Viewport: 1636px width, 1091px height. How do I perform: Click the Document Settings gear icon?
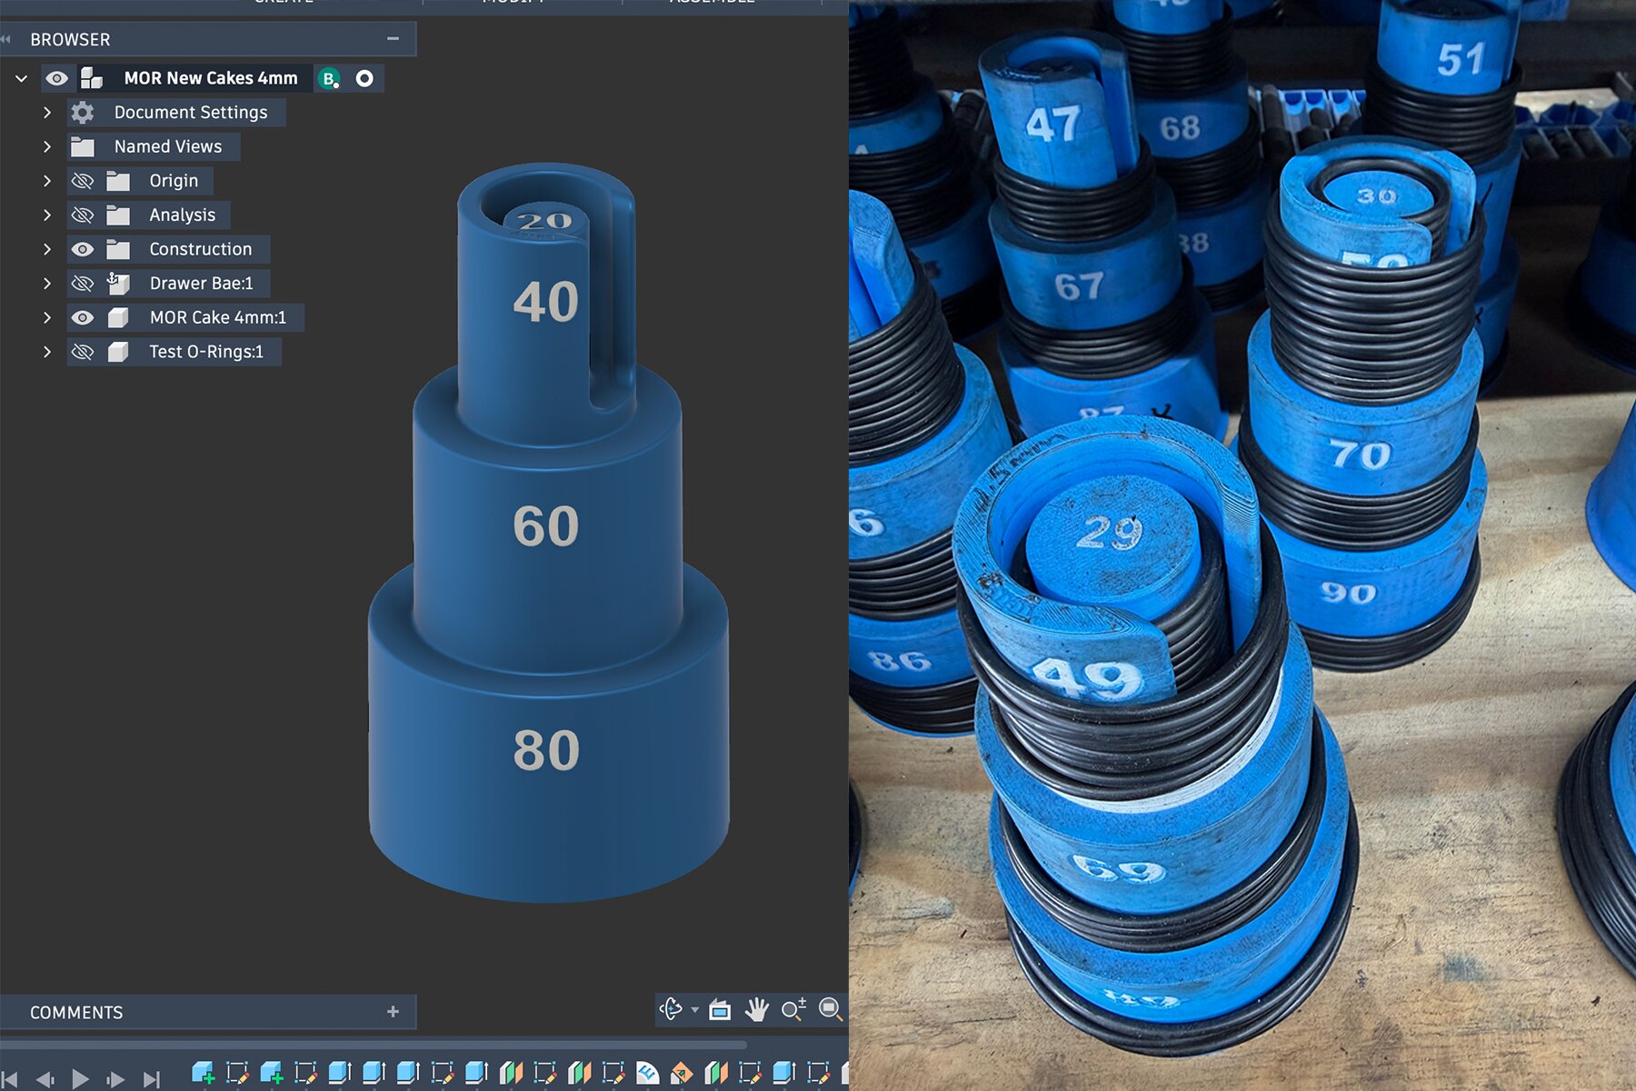point(83,113)
